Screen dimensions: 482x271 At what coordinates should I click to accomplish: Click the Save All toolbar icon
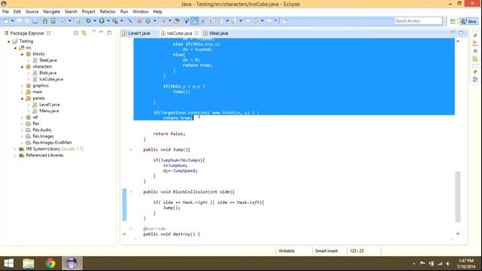tap(27, 21)
